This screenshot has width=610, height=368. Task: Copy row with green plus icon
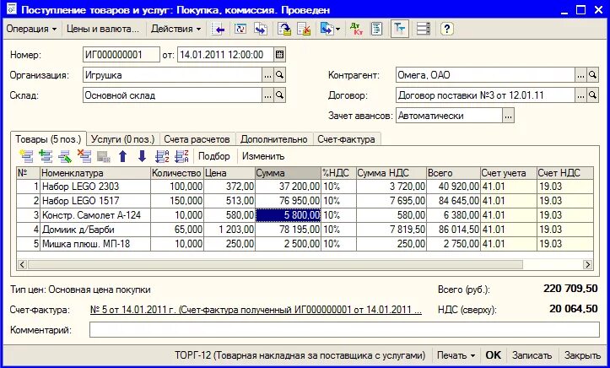point(46,156)
